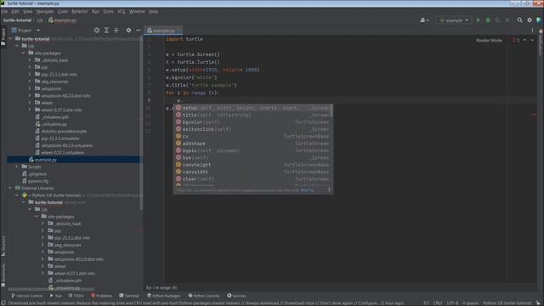Click the red error indicator in editor
The image size is (544, 306).
(x=516, y=40)
